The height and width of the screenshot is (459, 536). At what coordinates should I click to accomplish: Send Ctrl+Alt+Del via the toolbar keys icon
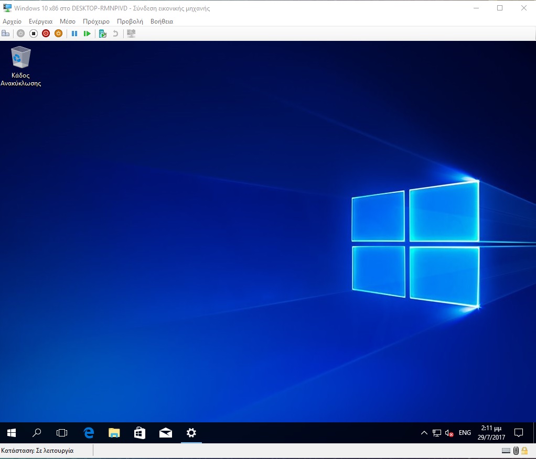pos(6,34)
